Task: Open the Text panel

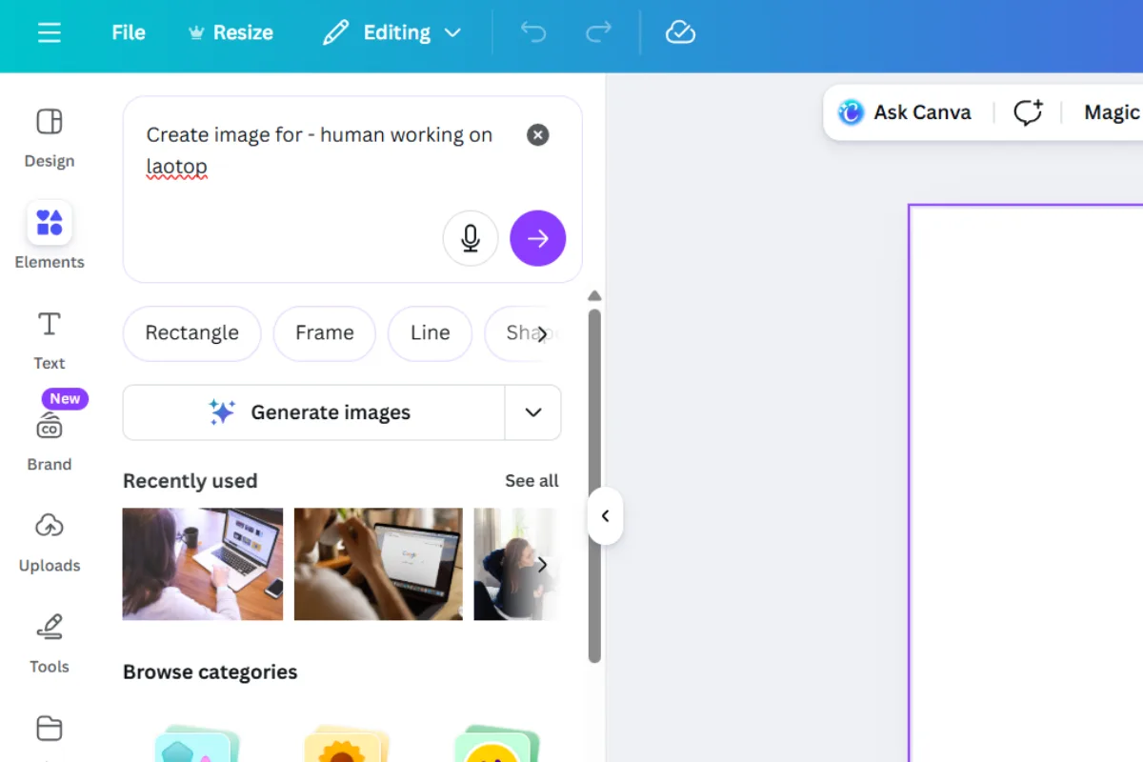Action: (49, 338)
